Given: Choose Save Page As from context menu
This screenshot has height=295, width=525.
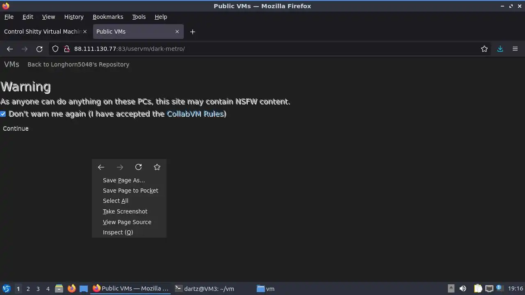Looking at the screenshot, I should pyautogui.click(x=129, y=180).
